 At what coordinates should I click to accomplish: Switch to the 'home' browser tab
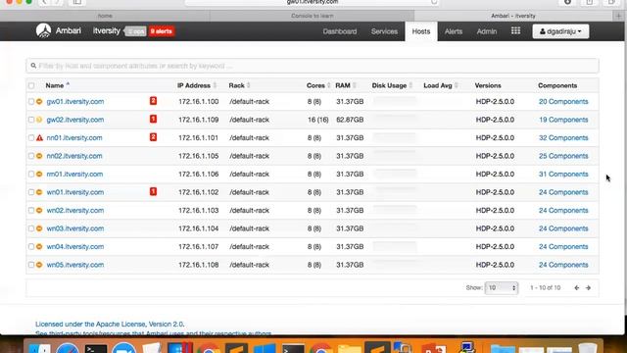[x=105, y=16]
